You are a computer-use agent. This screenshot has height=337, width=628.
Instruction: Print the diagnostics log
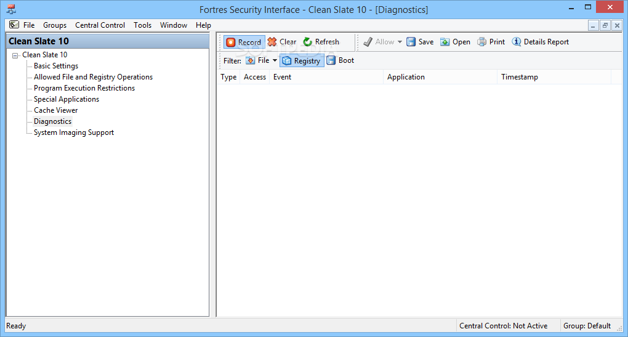[x=491, y=42]
